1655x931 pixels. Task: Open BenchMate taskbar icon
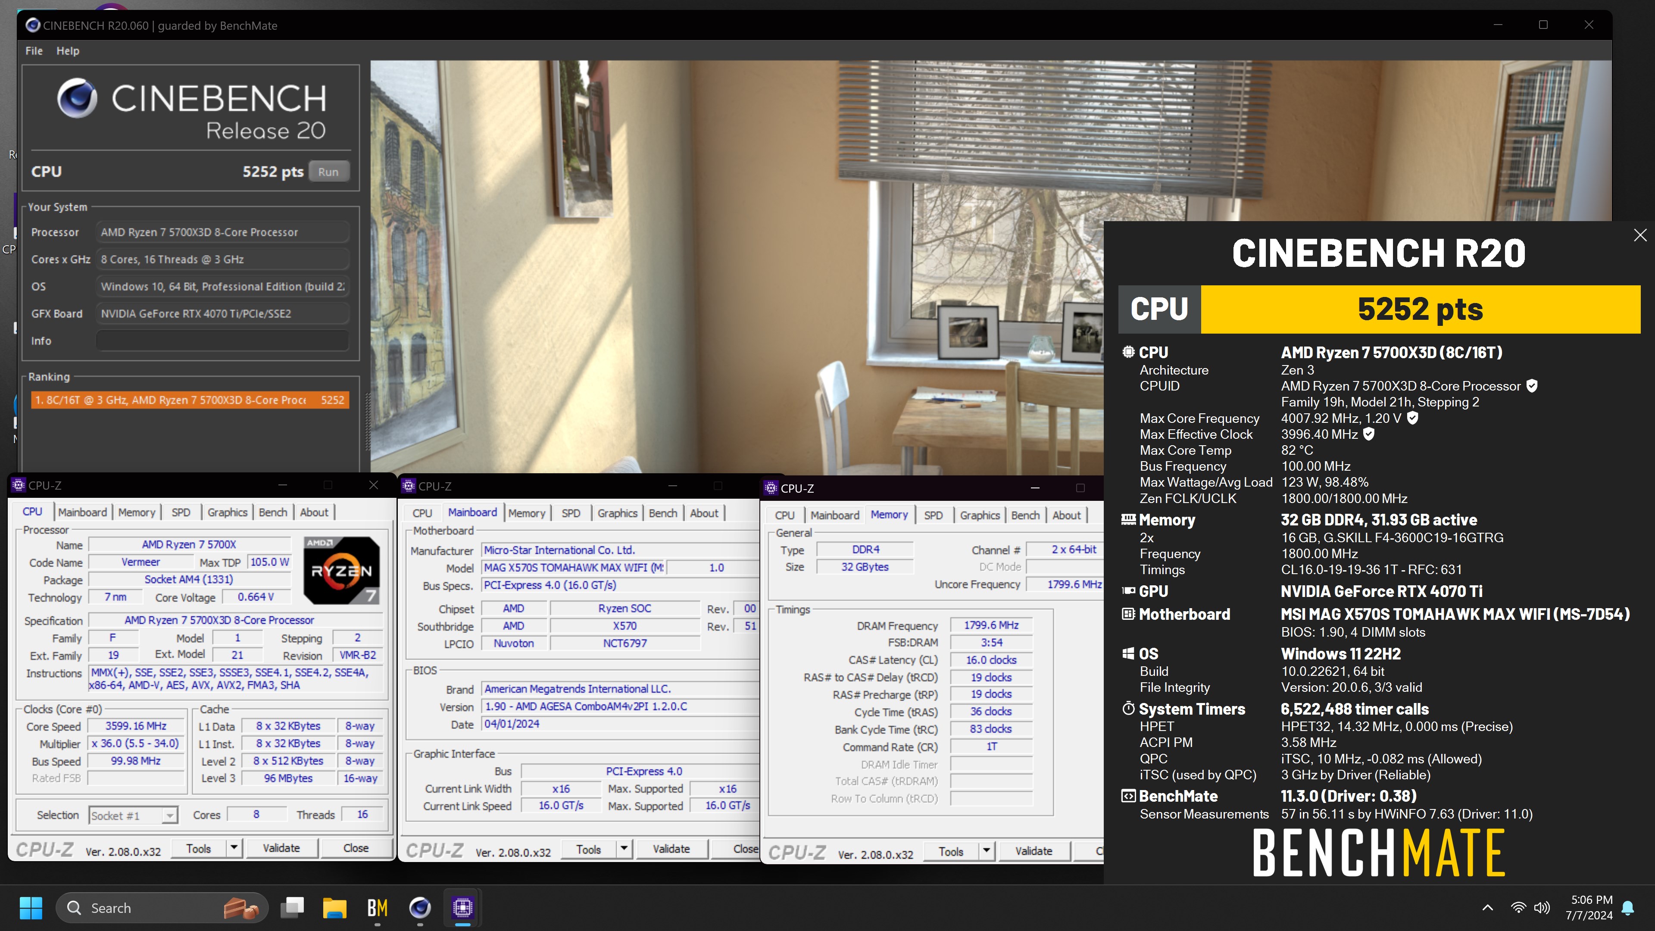click(377, 907)
